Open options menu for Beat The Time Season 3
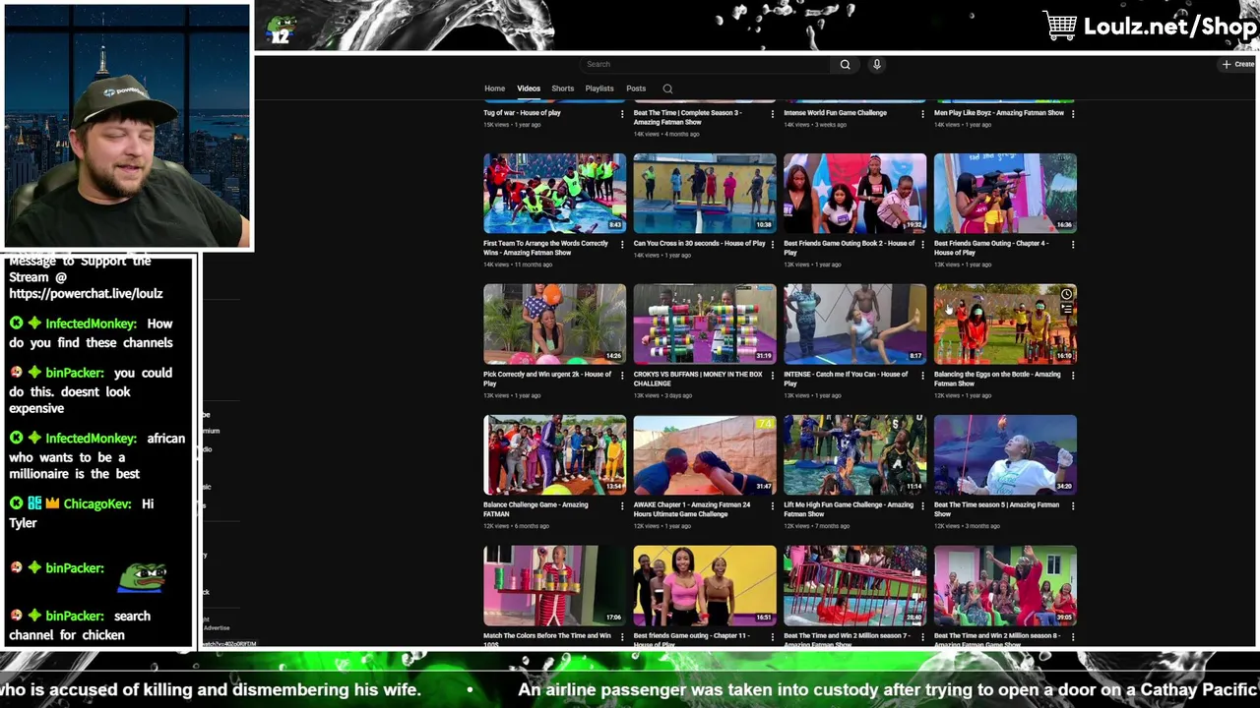Viewport: 1260px width, 708px height. point(773,114)
